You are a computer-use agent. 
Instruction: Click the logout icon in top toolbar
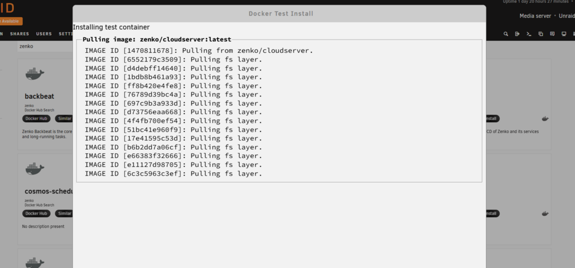coord(517,34)
